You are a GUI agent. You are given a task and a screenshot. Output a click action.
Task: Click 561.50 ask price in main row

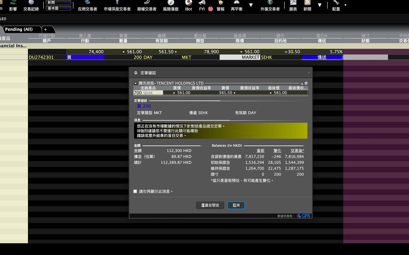point(166,52)
